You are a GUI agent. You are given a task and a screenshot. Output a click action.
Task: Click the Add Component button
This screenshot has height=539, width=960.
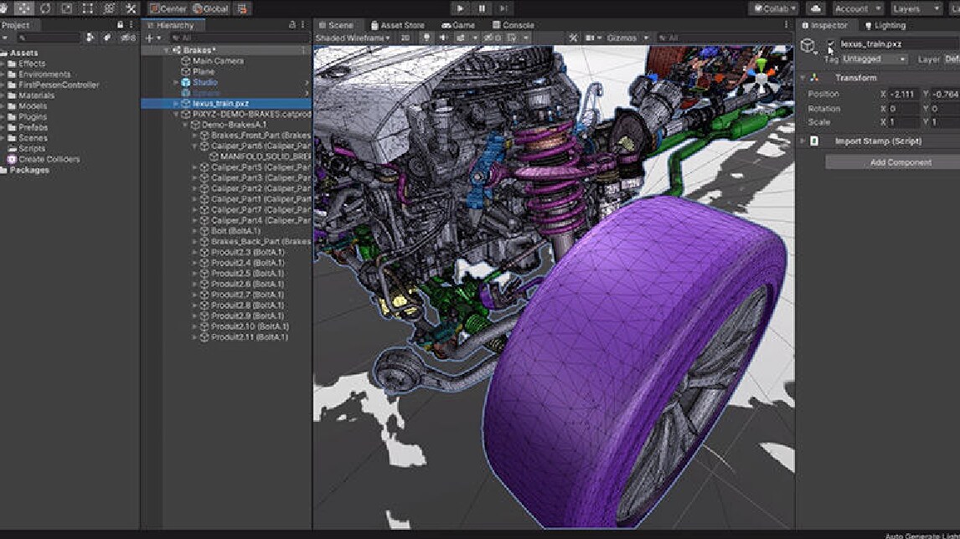pyautogui.click(x=890, y=162)
